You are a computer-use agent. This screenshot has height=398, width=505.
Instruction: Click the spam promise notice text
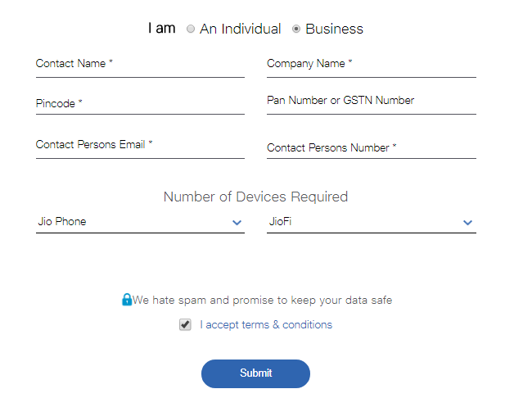(x=262, y=300)
